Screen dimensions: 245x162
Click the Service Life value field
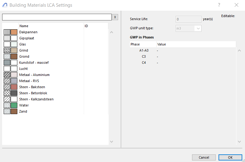point(188,19)
